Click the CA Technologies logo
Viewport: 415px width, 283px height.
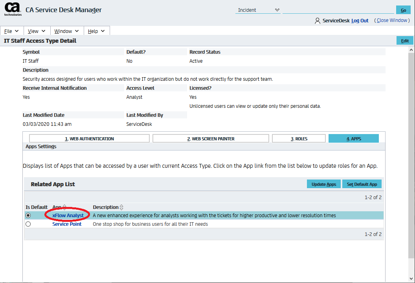coord(13,9)
